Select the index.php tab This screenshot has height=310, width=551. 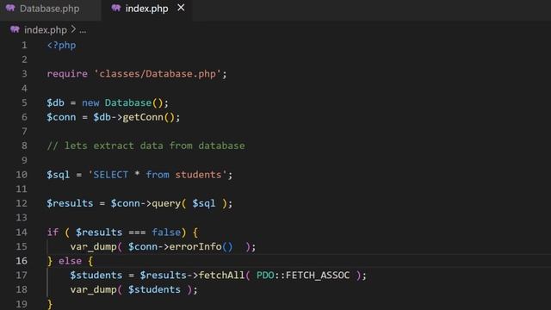point(146,9)
